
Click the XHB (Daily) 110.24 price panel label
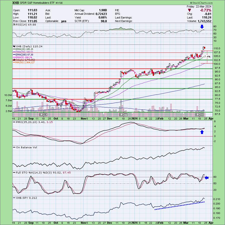coord(28,46)
